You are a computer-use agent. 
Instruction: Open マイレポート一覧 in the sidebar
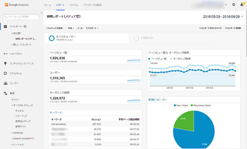coord(18,27)
